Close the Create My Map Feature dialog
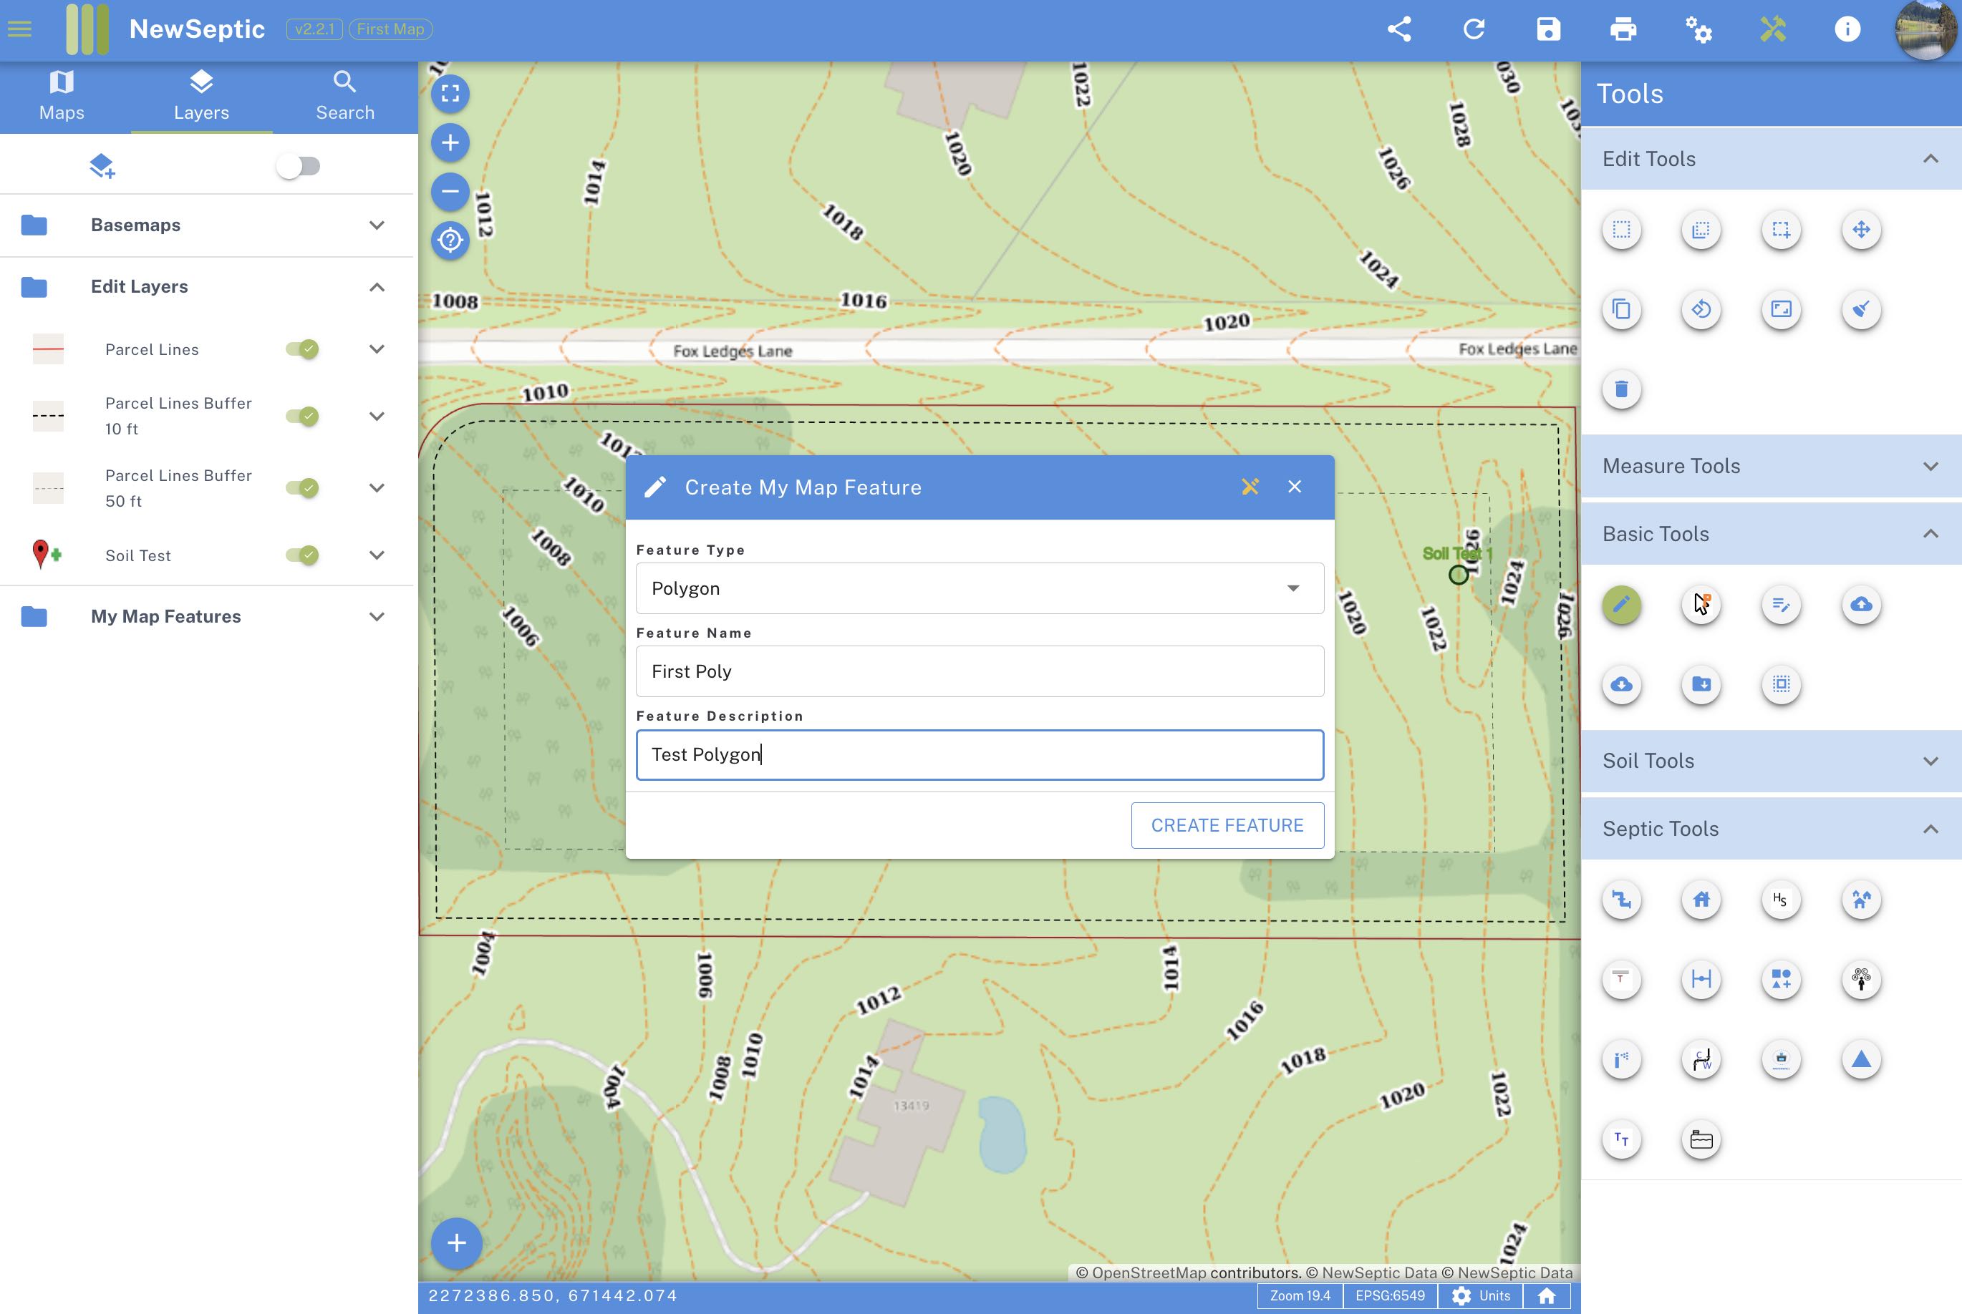1962x1314 pixels. click(1294, 487)
